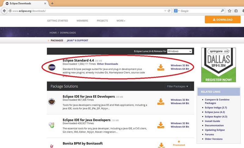Screen dimensions: 244x148
Task: Click the orange DOWNLOAD button
Action: tap(222, 20)
